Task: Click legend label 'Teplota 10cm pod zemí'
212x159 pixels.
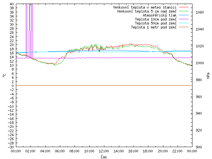Action: (156, 19)
